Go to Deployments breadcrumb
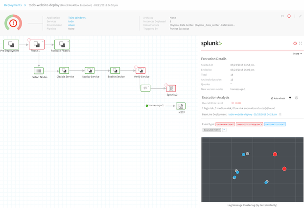The image size is (304, 208). click(x=13, y=5)
